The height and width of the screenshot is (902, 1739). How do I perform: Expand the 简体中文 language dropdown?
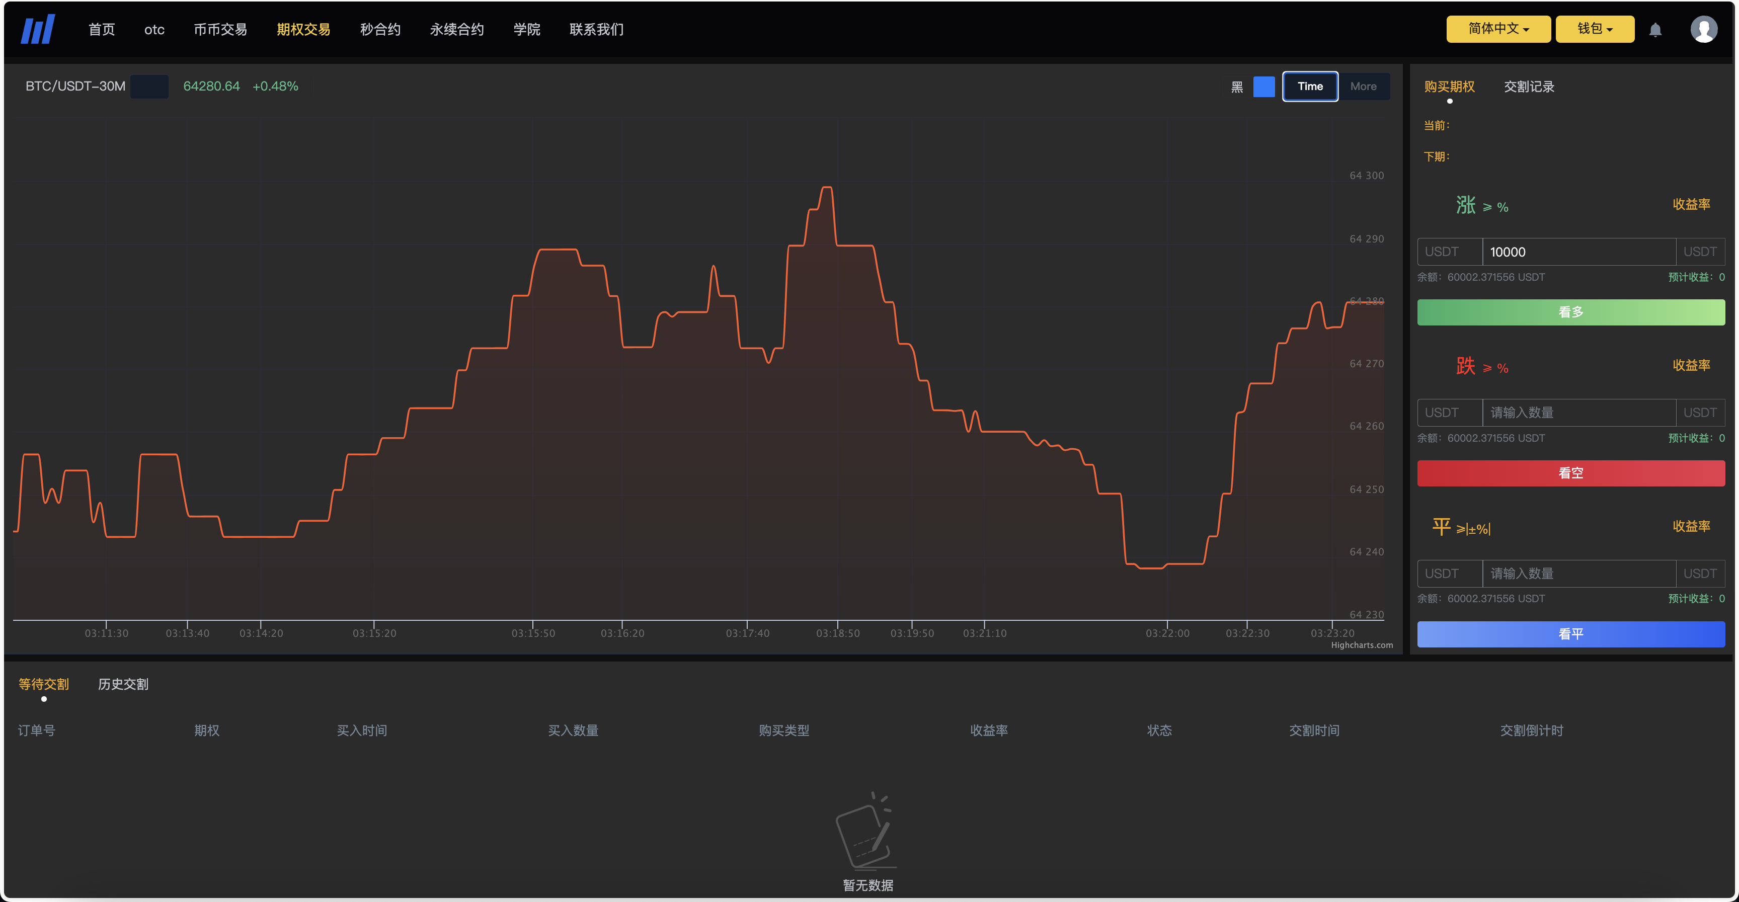1498,29
